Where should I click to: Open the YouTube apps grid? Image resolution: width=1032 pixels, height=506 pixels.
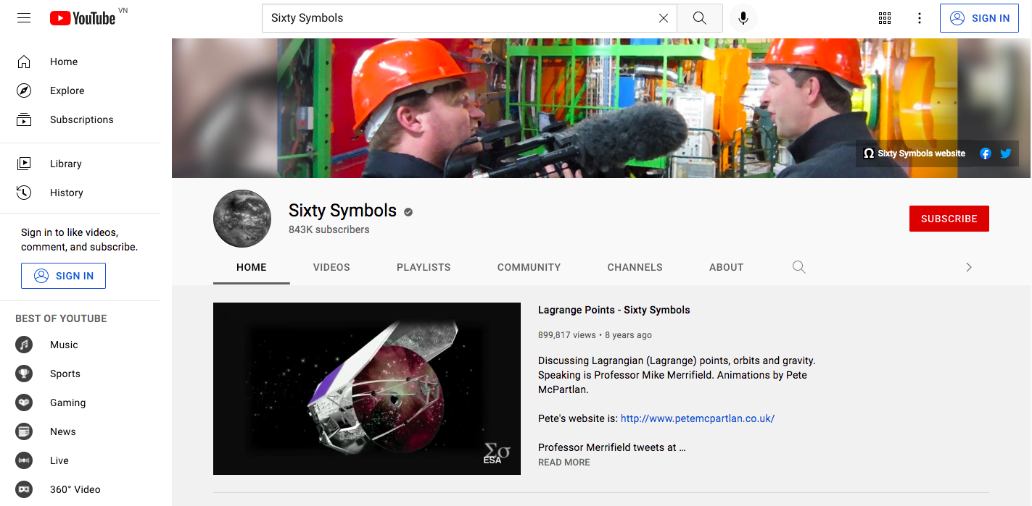[x=884, y=18]
